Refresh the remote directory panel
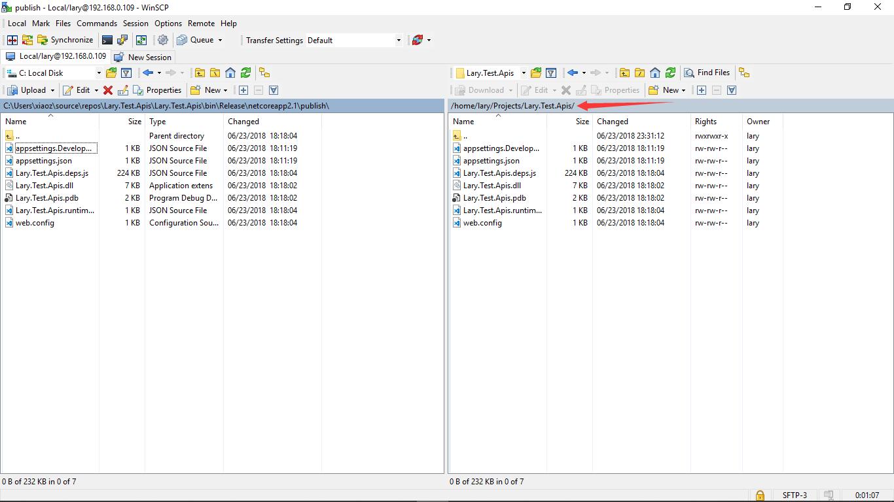The height and width of the screenshot is (502, 894). coord(670,73)
